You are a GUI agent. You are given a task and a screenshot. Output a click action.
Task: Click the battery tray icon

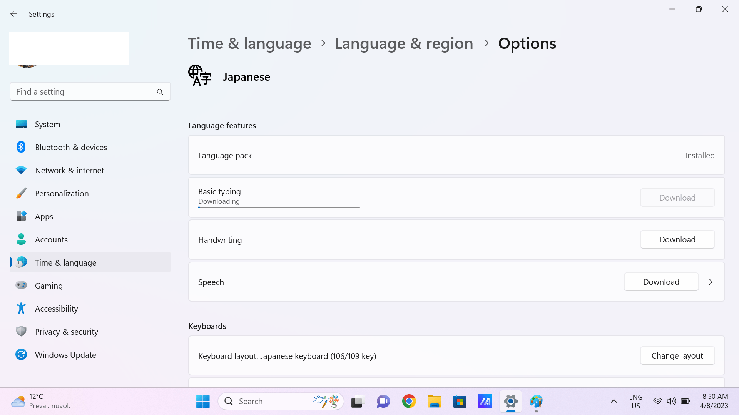(685, 402)
